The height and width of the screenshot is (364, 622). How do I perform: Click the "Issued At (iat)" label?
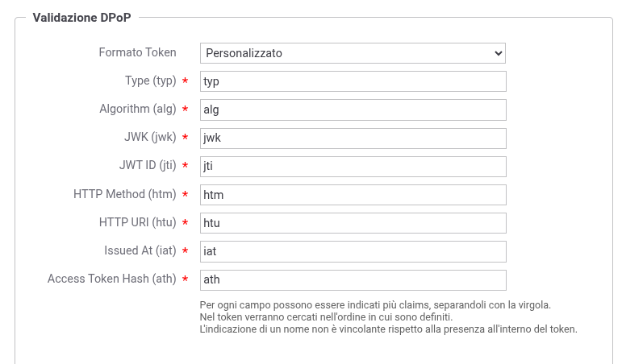point(140,251)
